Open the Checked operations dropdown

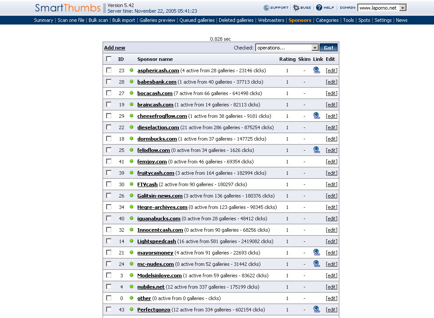point(287,48)
